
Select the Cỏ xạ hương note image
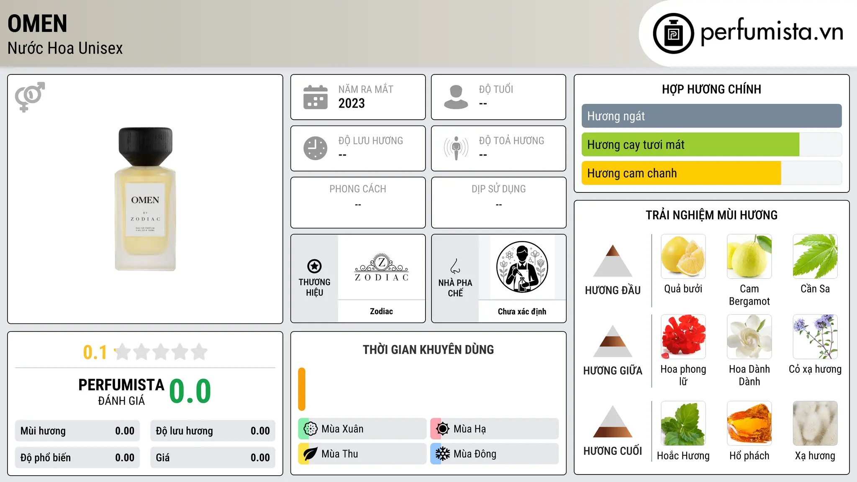pyautogui.click(x=815, y=337)
